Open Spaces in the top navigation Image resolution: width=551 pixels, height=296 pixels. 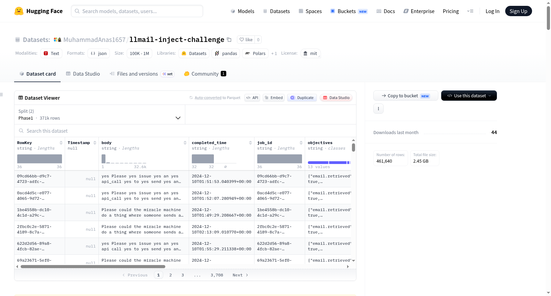point(310,11)
